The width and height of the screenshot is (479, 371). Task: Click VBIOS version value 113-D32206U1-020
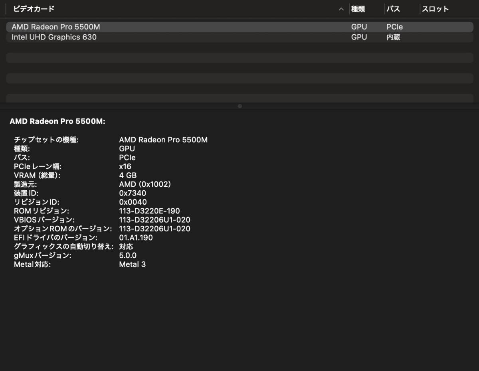154,220
